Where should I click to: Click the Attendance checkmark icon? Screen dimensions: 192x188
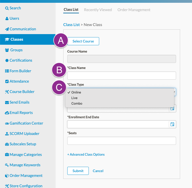click(7, 81)
